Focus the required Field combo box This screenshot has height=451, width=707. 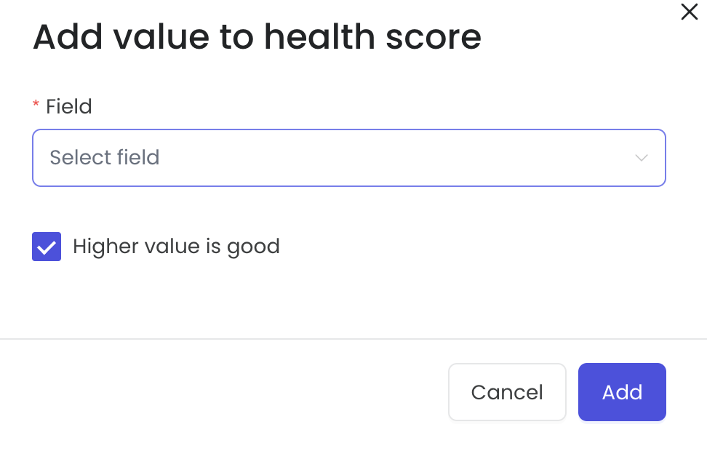349,158
